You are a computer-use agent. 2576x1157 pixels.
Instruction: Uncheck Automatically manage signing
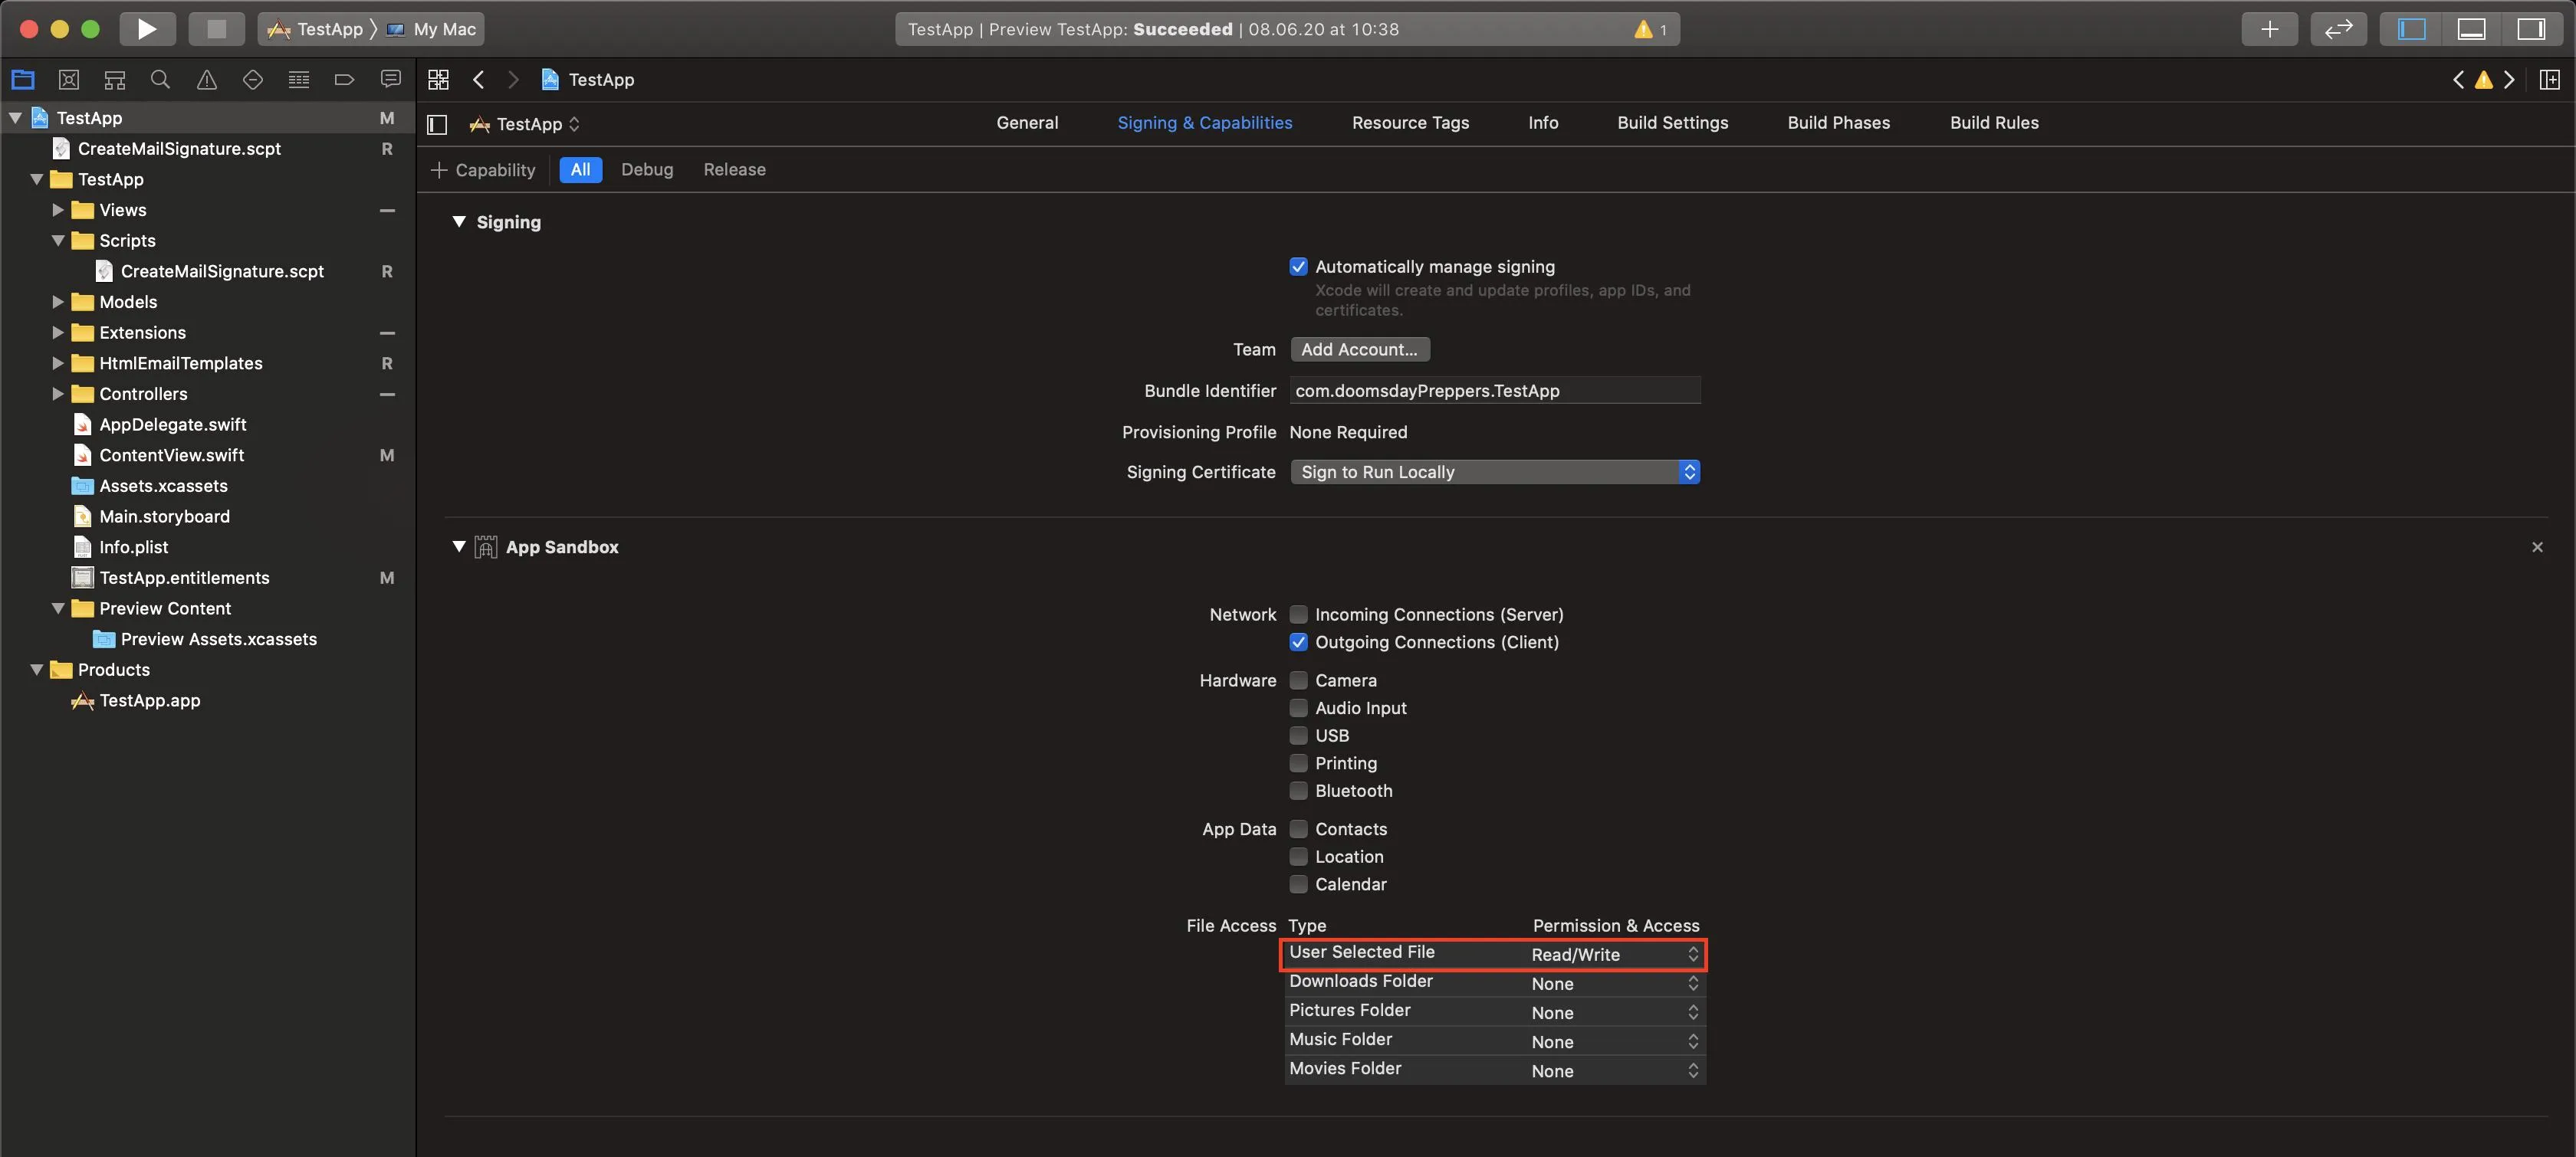coord(1298,267)
